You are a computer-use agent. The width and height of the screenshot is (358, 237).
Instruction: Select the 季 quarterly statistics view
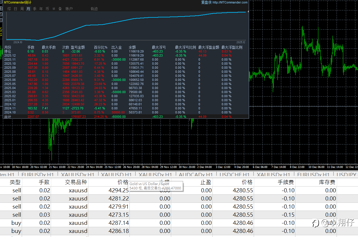35,9
